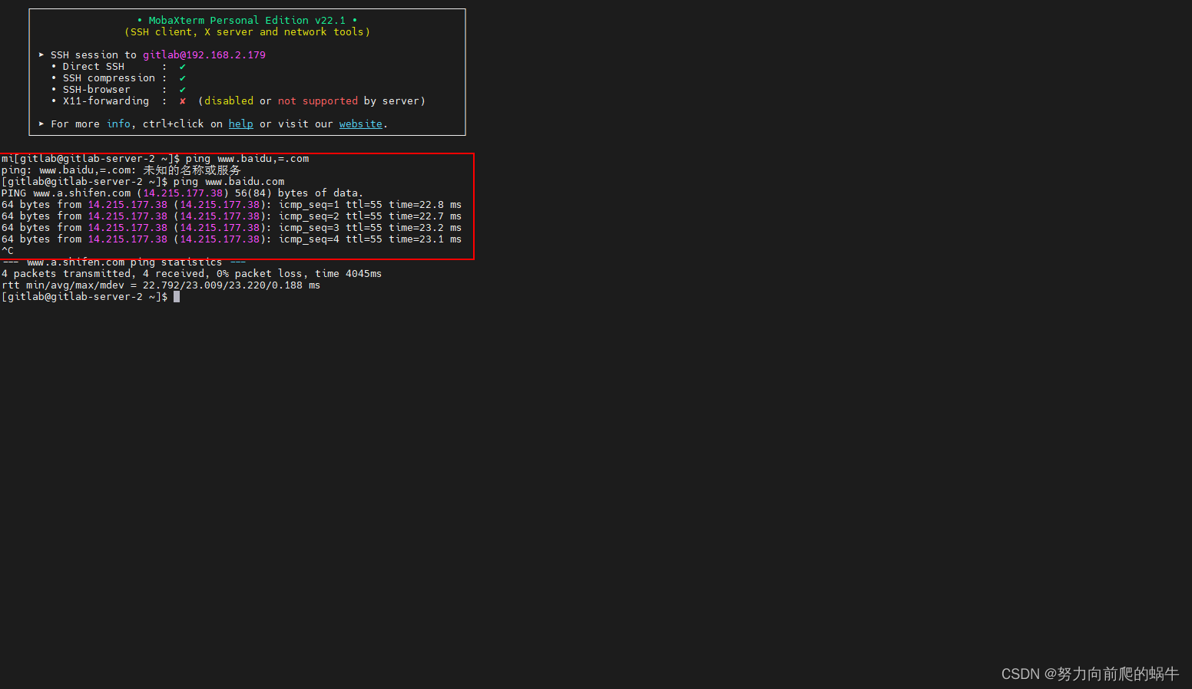Open the website link in MobaXterm banner
The image size is (1192, 689).
[x=361, y=124]
